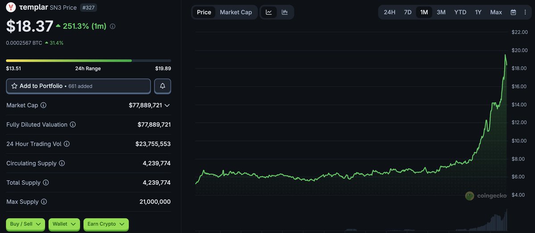This screenshot has height=233, width=535.
Task: Open the Earn Crypto dropdown
Action: 106,224
